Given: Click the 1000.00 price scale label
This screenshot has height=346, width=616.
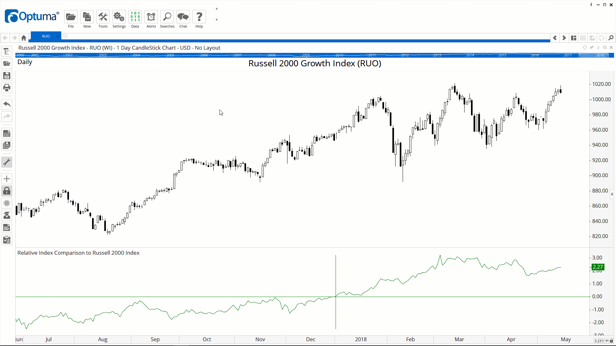Looking at the screenshot, I should pos(602,99).
